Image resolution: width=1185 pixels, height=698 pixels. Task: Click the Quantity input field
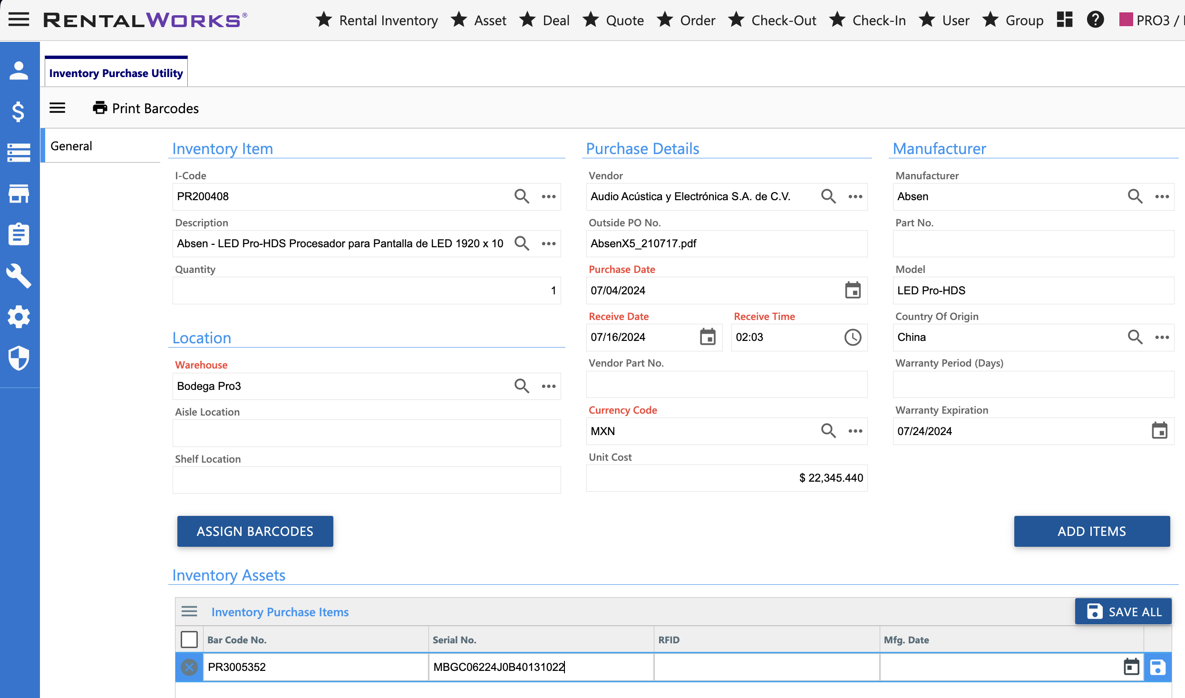tap(367, 290)
